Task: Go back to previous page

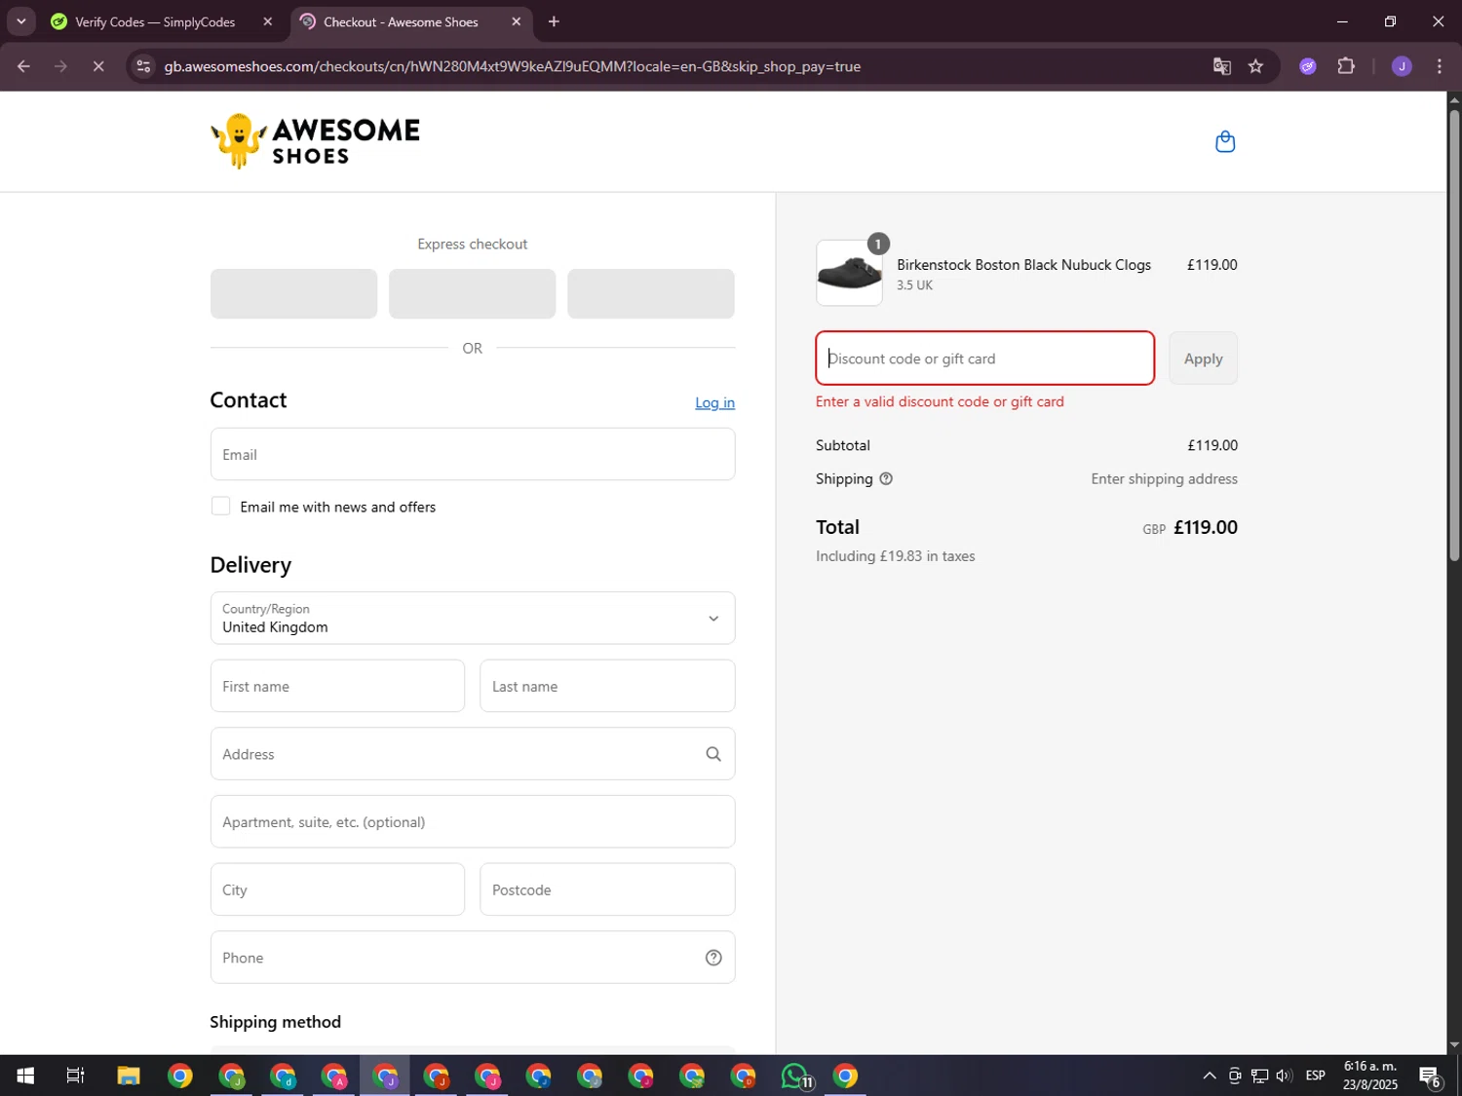Action: [23, 66]
